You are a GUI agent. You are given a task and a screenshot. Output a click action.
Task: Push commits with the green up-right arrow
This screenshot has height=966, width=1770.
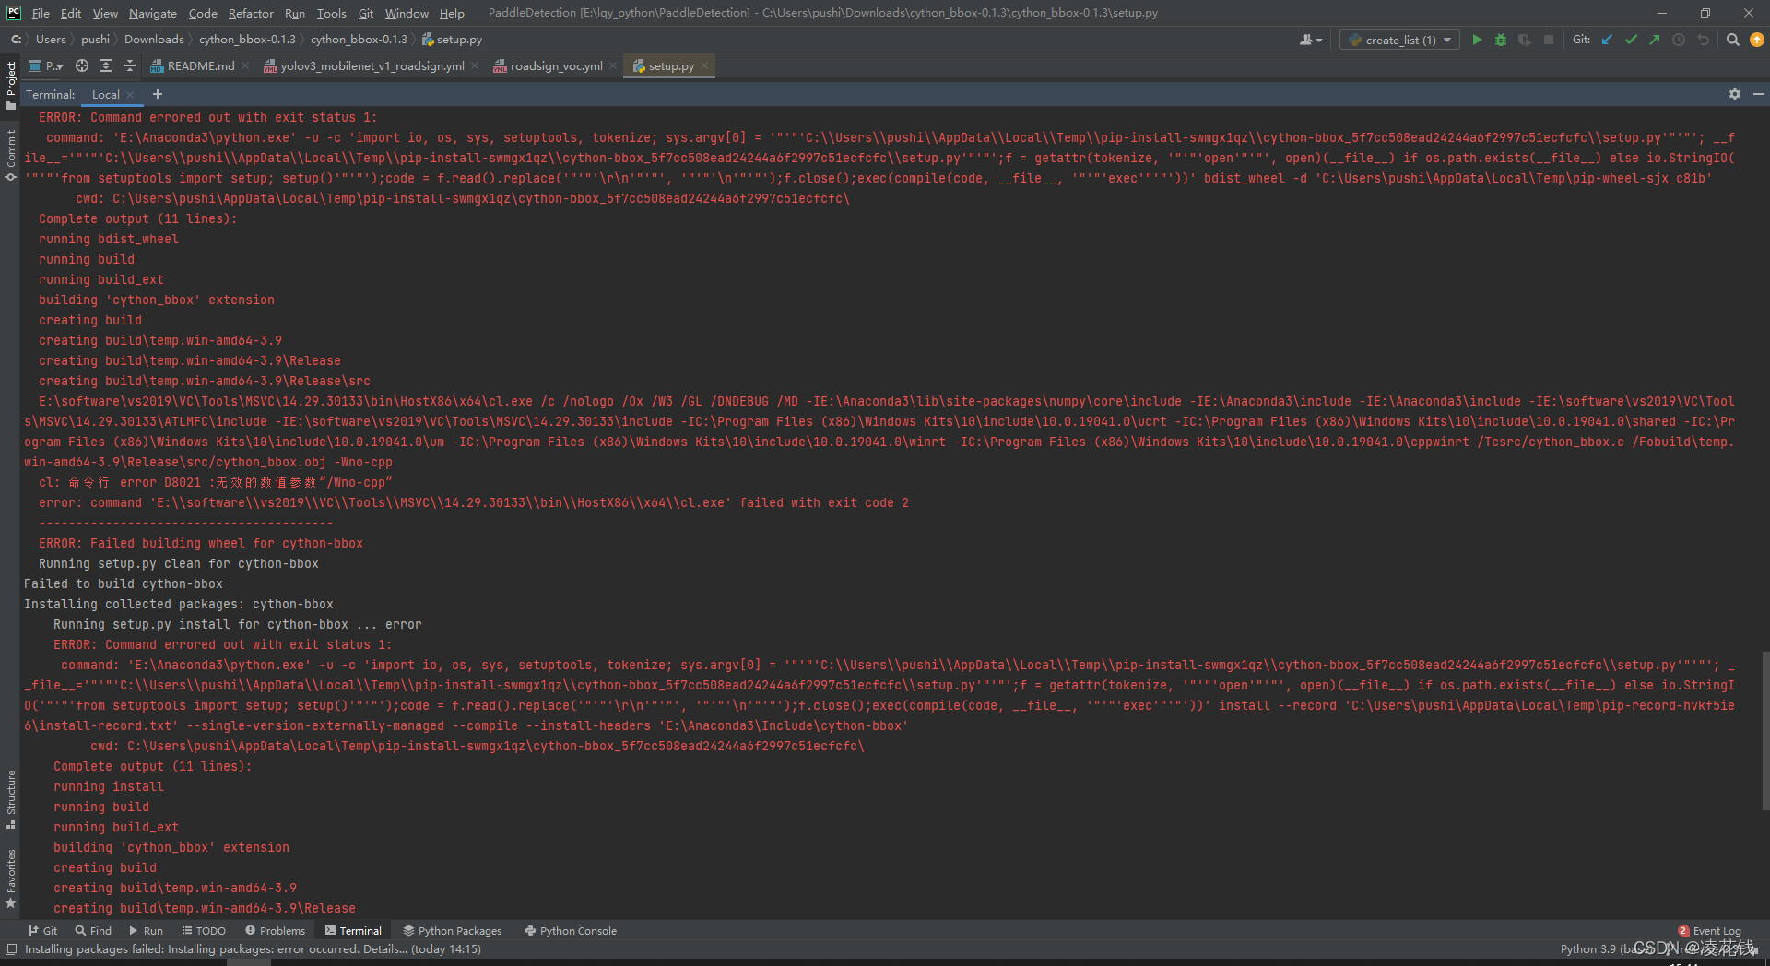pyautogui.click(x=1655, y=40)
